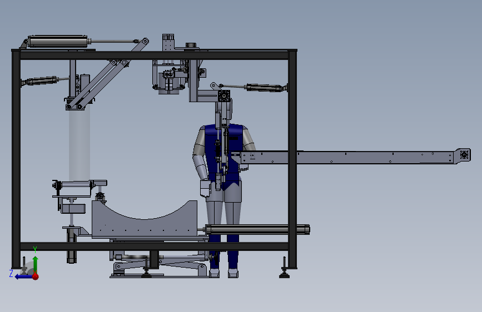482x312 pixels.
Task: Click the blue Z axis arrow of the triad
Action: 23,276
